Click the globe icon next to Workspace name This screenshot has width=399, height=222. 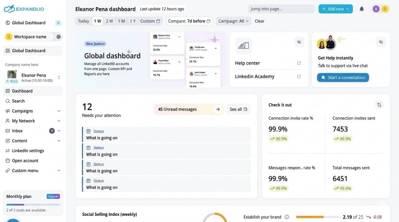tap(58, 37)
